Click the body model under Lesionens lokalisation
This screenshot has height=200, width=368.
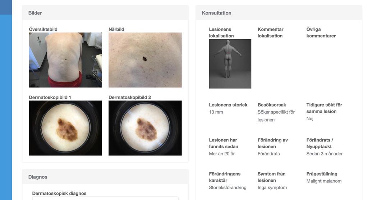coord(230,64)
